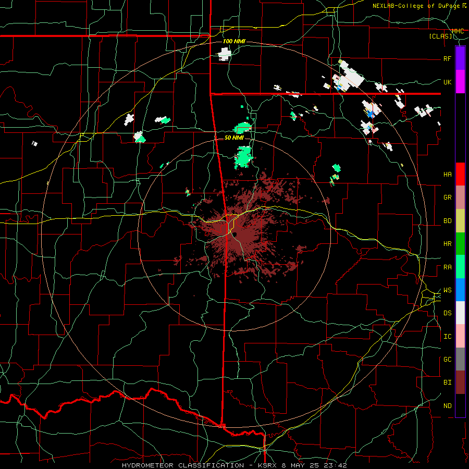The height and width of the screenshot is (469, 469).
Task: Click the IC legend label
Action: 448,337
